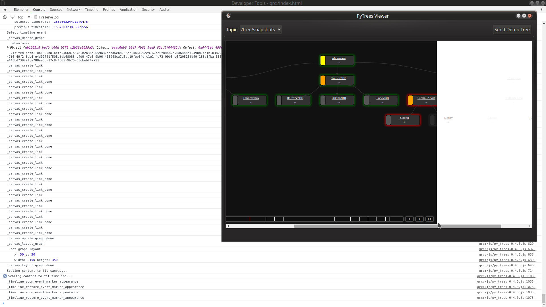Image resolution: width=546 pixels, height=307 pixels.
Task: Click the robot icon in the PyTrees titlebar
Action: pos(228,16)
